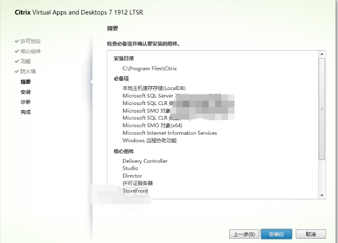Select the 诊断 step in the sidebar
Viewport: 338px width, 243px height.
tap(26, 102)
